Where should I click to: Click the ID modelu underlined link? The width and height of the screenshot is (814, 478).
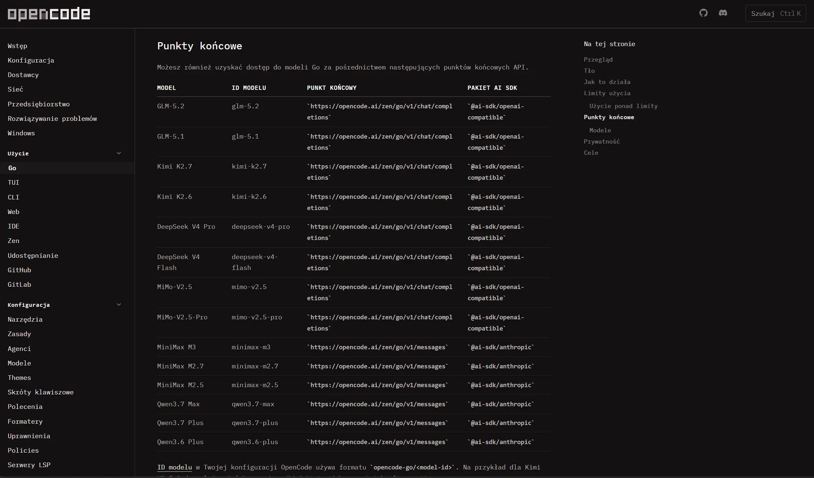coord(175,467)
